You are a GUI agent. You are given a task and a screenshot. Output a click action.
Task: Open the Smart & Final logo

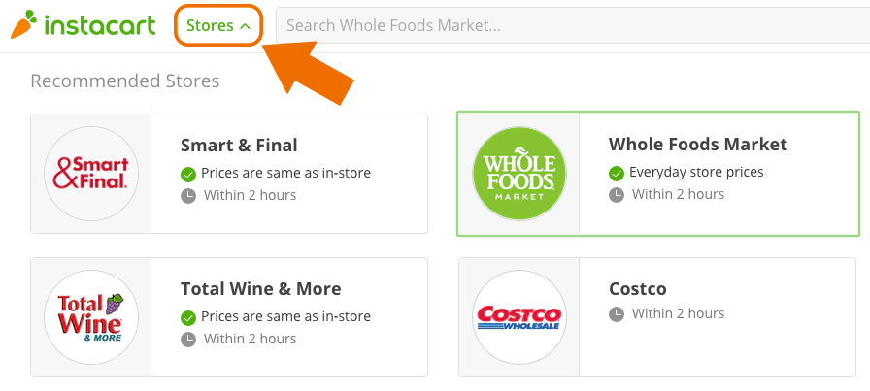click(x=91, y=174)
